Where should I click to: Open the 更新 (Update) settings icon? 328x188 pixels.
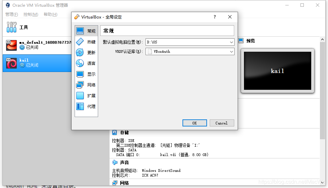(80, 52)
